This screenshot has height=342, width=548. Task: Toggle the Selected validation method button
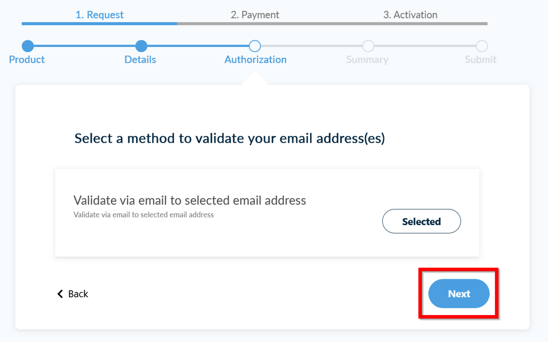421,222
